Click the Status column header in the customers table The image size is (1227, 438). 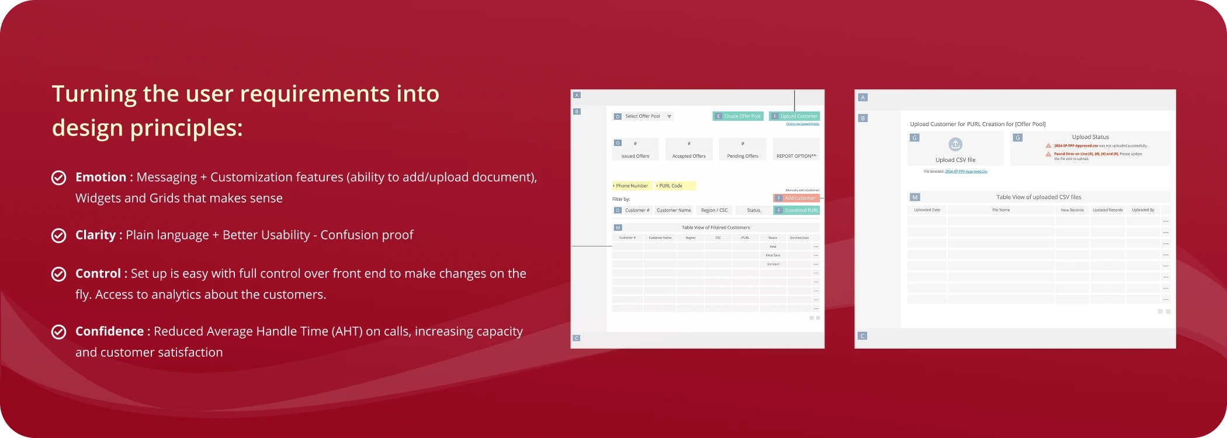[x=773, y=238]
